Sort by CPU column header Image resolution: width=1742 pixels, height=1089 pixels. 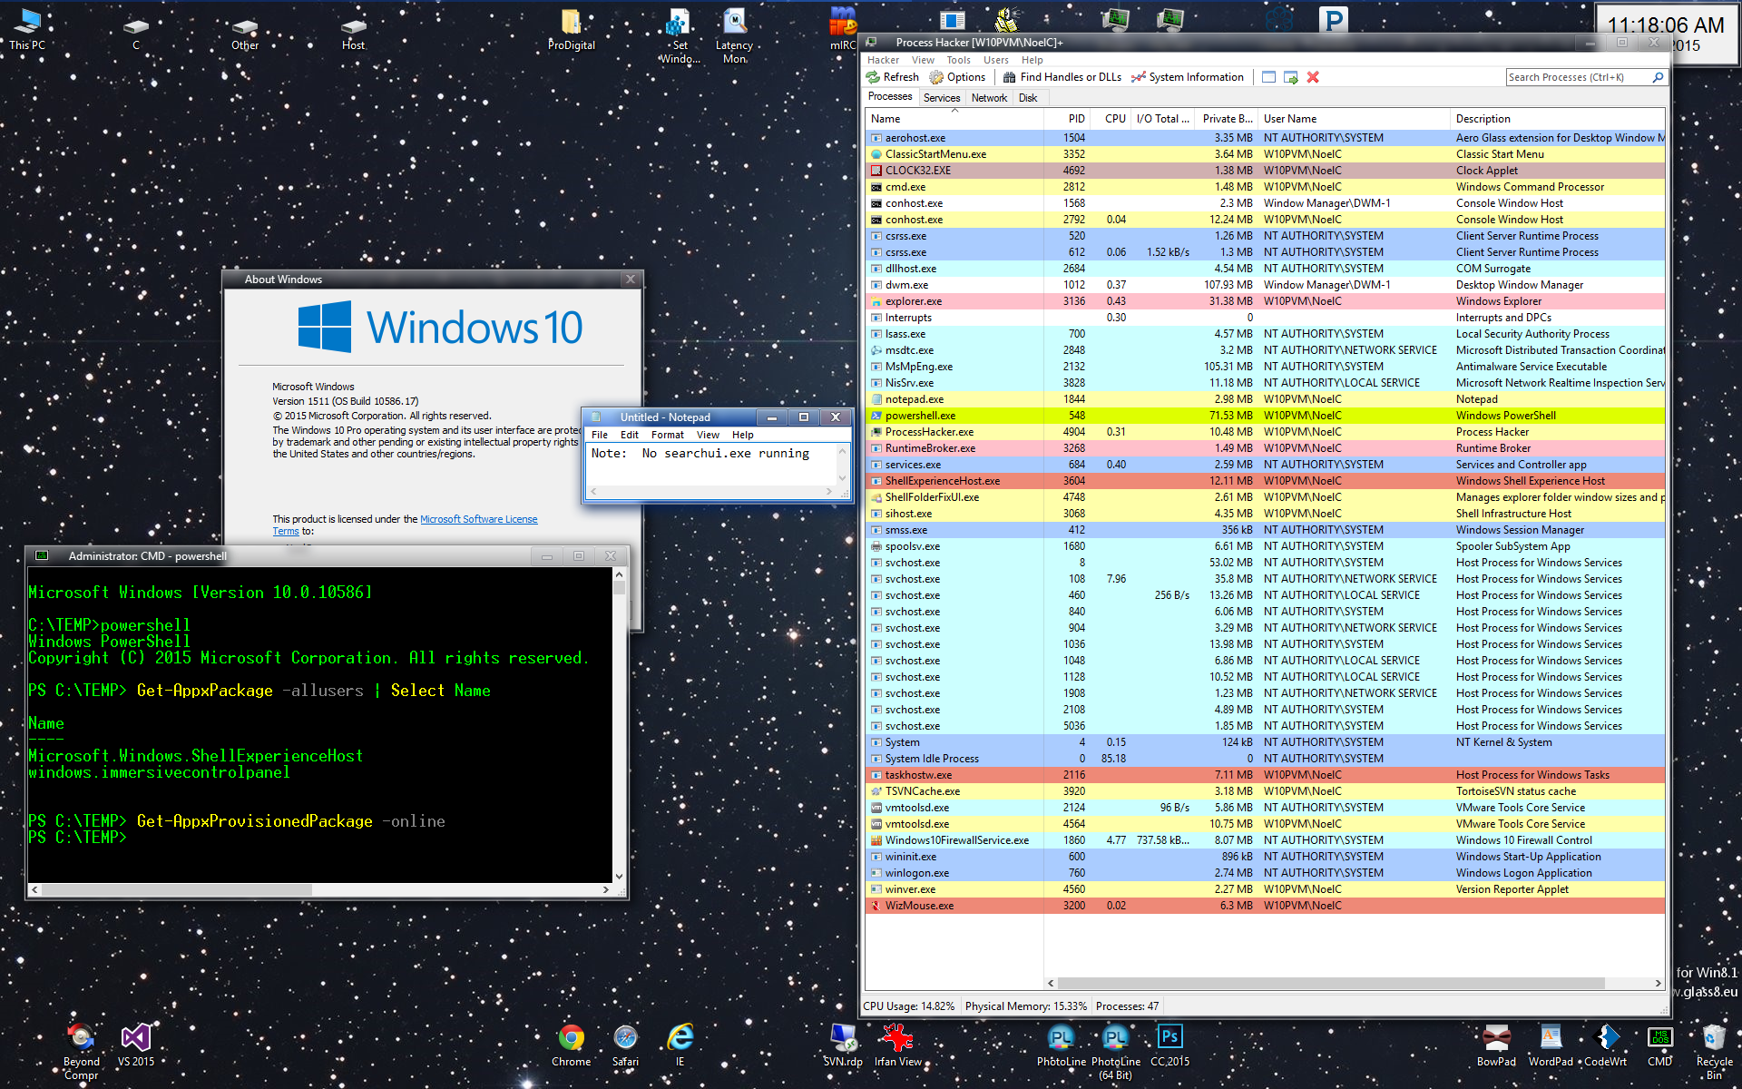(1111, 119)
